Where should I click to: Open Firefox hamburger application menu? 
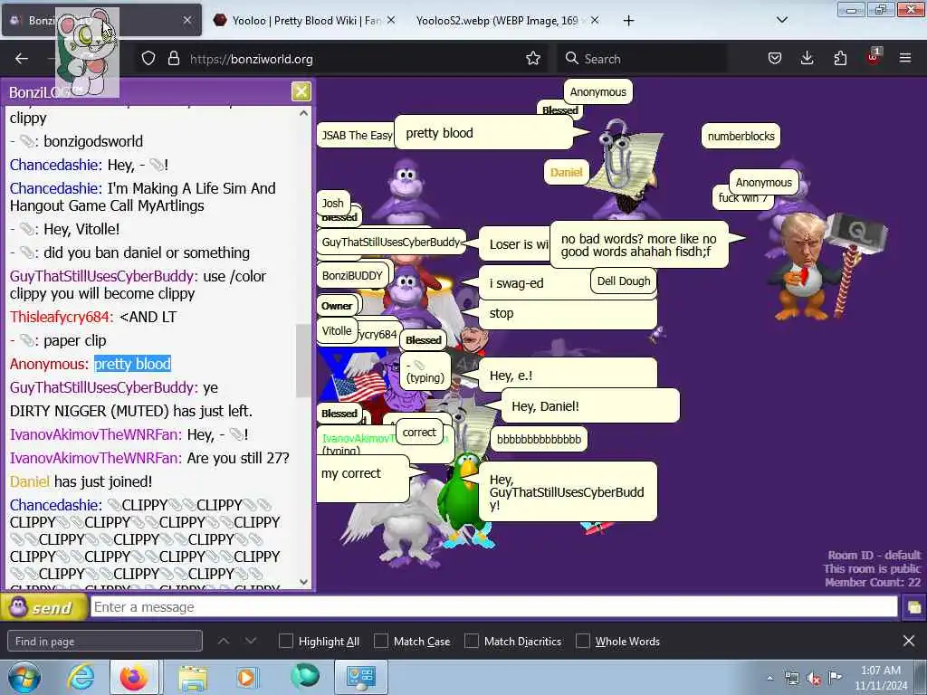905,58
